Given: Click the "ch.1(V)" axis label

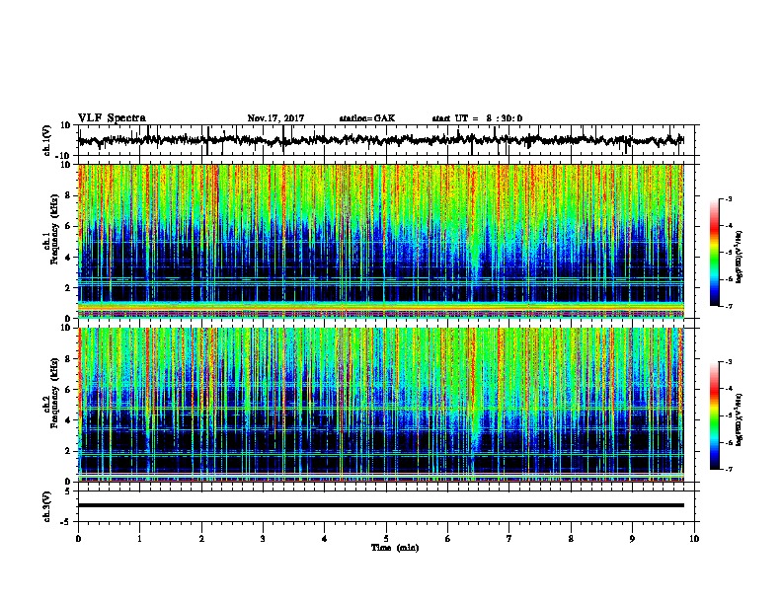Looking at the screenshot, I should (x=47, y=140).
